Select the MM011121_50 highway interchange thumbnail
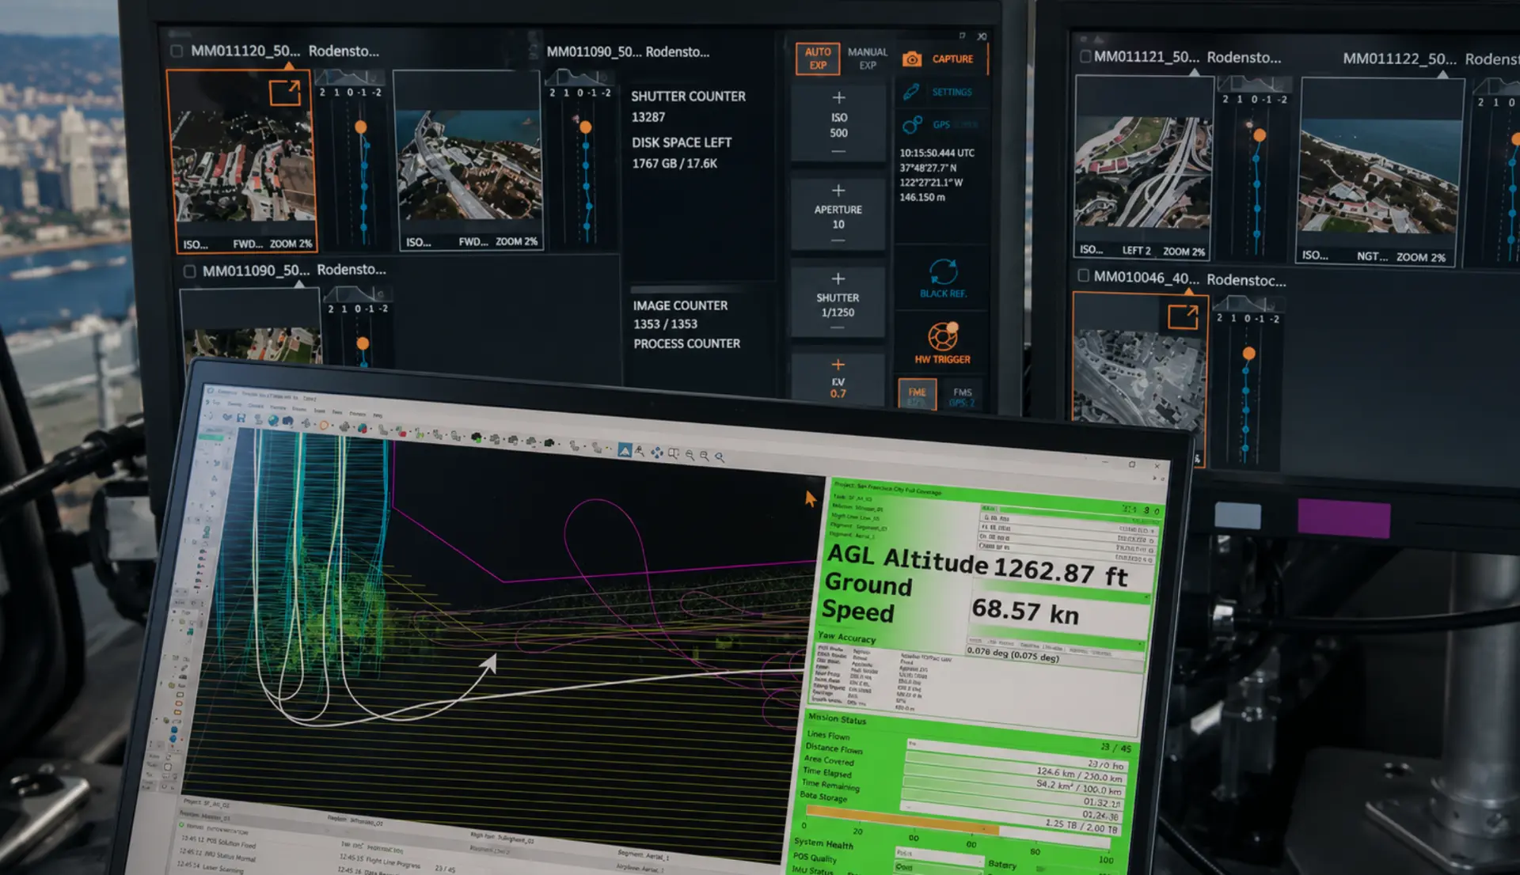 click(x=1142, y=166)
